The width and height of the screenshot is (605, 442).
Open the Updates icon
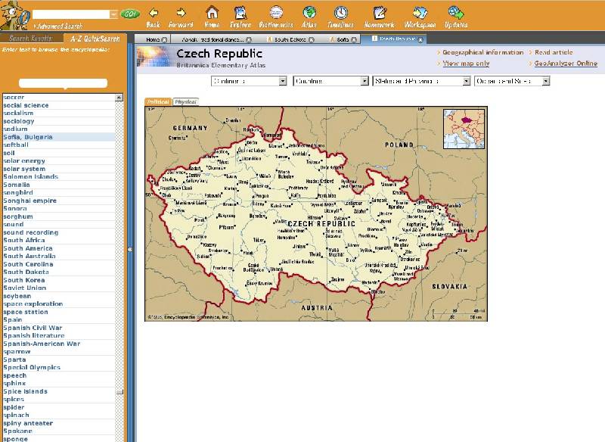(456, 12)
